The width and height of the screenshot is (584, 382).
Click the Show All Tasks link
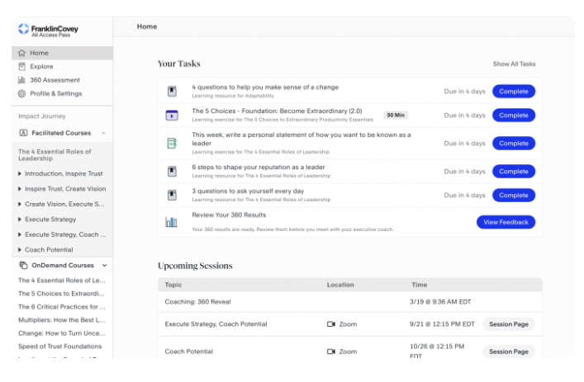514,64
